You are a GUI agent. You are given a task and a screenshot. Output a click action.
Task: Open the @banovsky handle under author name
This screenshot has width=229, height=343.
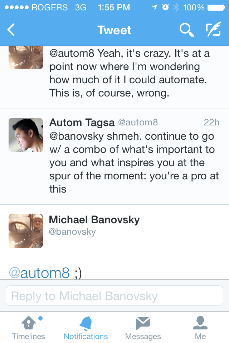72,232
